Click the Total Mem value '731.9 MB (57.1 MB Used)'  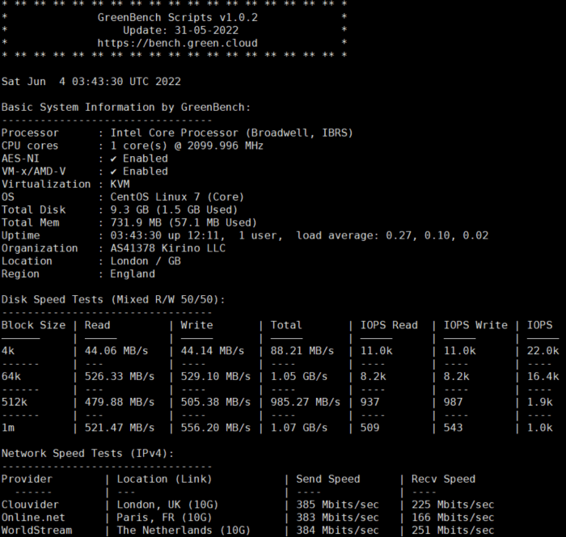tap(184, 223)
